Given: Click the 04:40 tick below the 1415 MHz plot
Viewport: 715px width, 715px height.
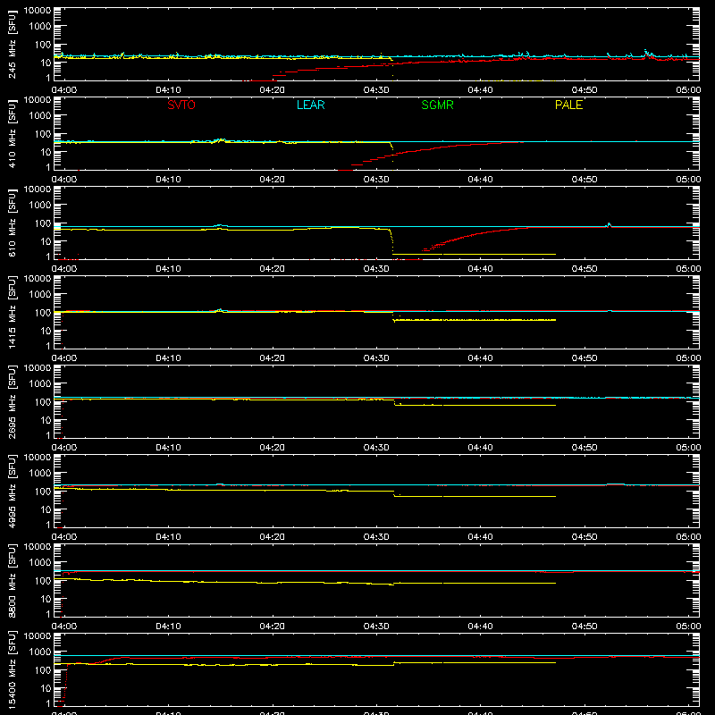Looking at the screenshot, I should point(480,358).
